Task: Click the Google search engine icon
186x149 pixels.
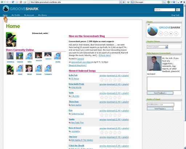Action: tap(132, 2)
